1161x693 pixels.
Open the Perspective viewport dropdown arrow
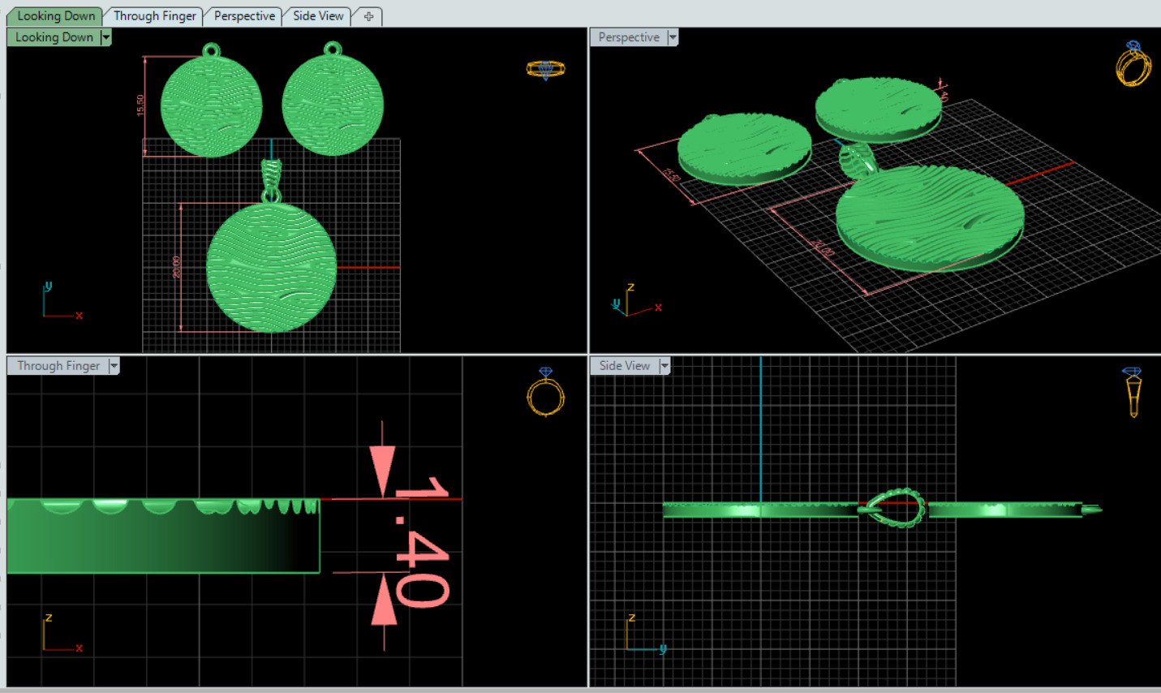[673, 37]
